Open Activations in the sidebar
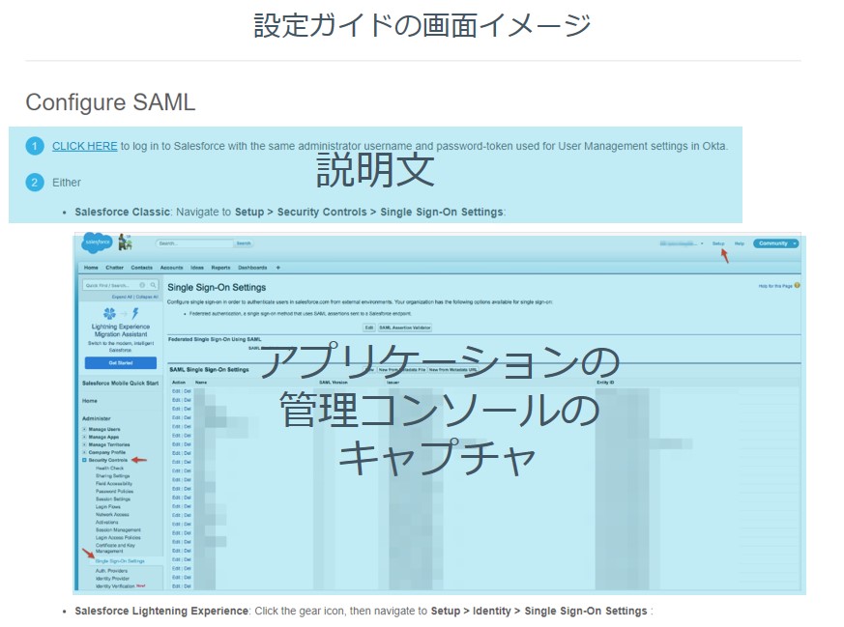Viewport: 844px width, 627px height. click(106, 522)
